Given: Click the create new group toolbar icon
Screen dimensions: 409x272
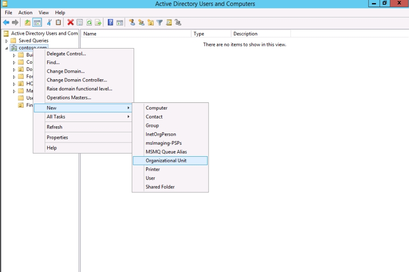Looking at the screenshot, I should (x=141, y=23).
